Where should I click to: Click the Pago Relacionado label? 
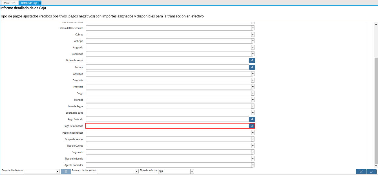74,126
